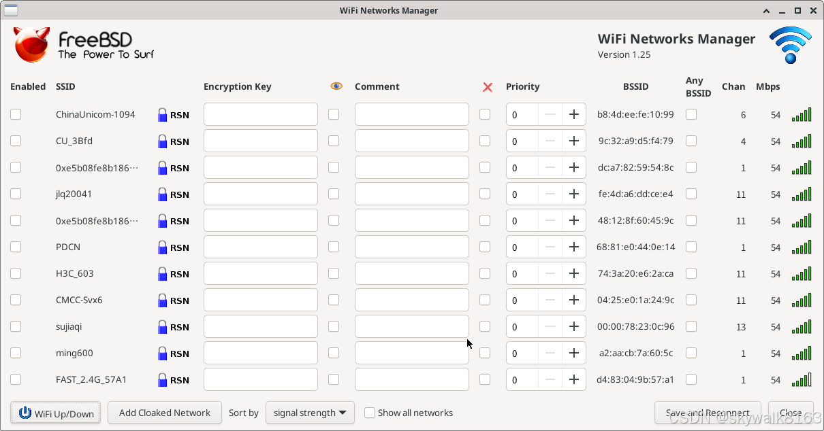Click the RSN lock icon for H3C_603
This screenshot has width=824, height=431.
pos(162,273)
